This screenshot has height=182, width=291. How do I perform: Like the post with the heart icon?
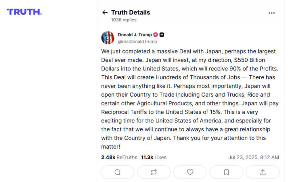[x=190, y=172]
